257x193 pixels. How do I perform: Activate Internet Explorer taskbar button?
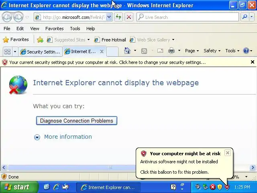tap(108, 187)
